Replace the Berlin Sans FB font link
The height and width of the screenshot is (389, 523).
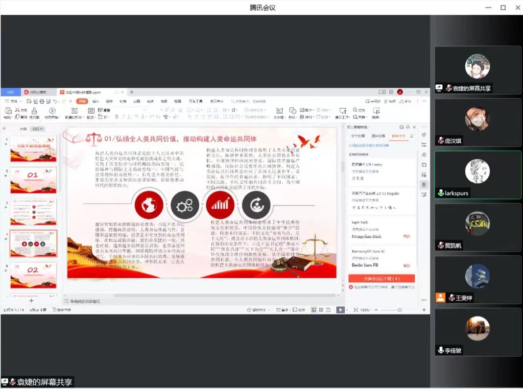[406, 265]
